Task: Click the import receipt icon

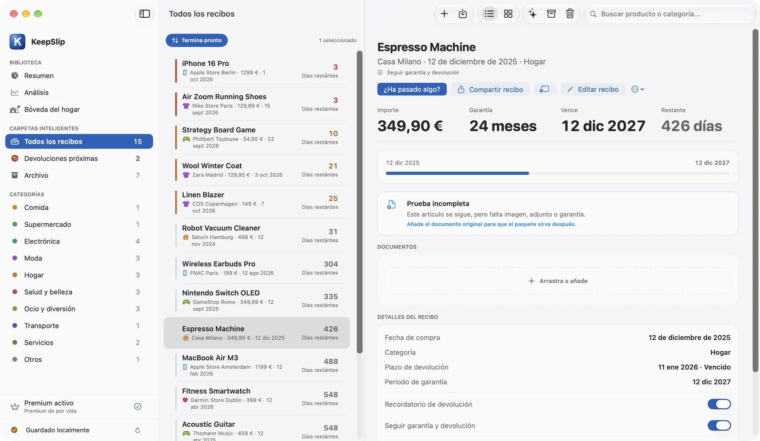Action: 463,14
